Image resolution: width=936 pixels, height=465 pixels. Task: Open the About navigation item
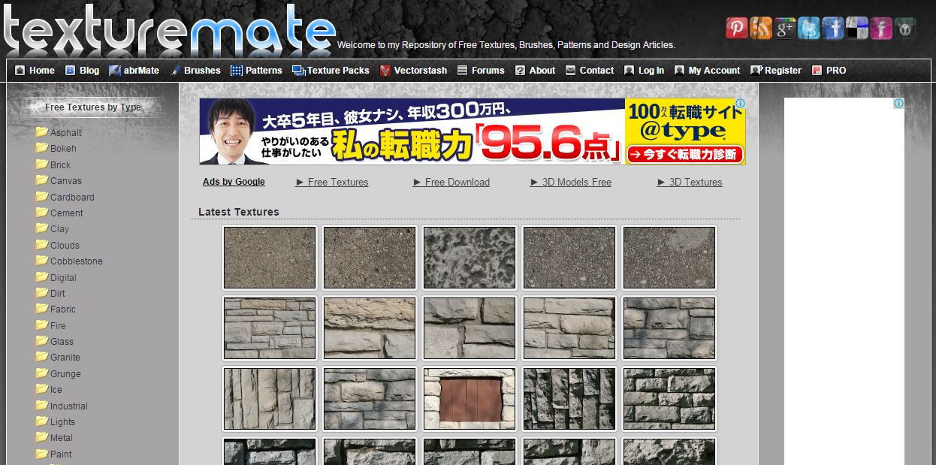[x=535, y=71]
